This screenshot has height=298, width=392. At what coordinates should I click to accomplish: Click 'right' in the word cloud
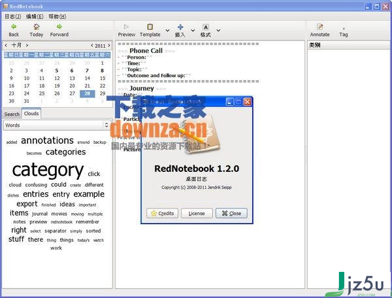pos(19,230)
